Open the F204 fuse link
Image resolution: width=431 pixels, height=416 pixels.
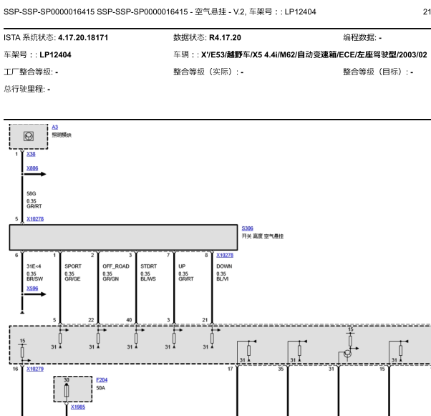pyautogui.click(x=102, y=379)
